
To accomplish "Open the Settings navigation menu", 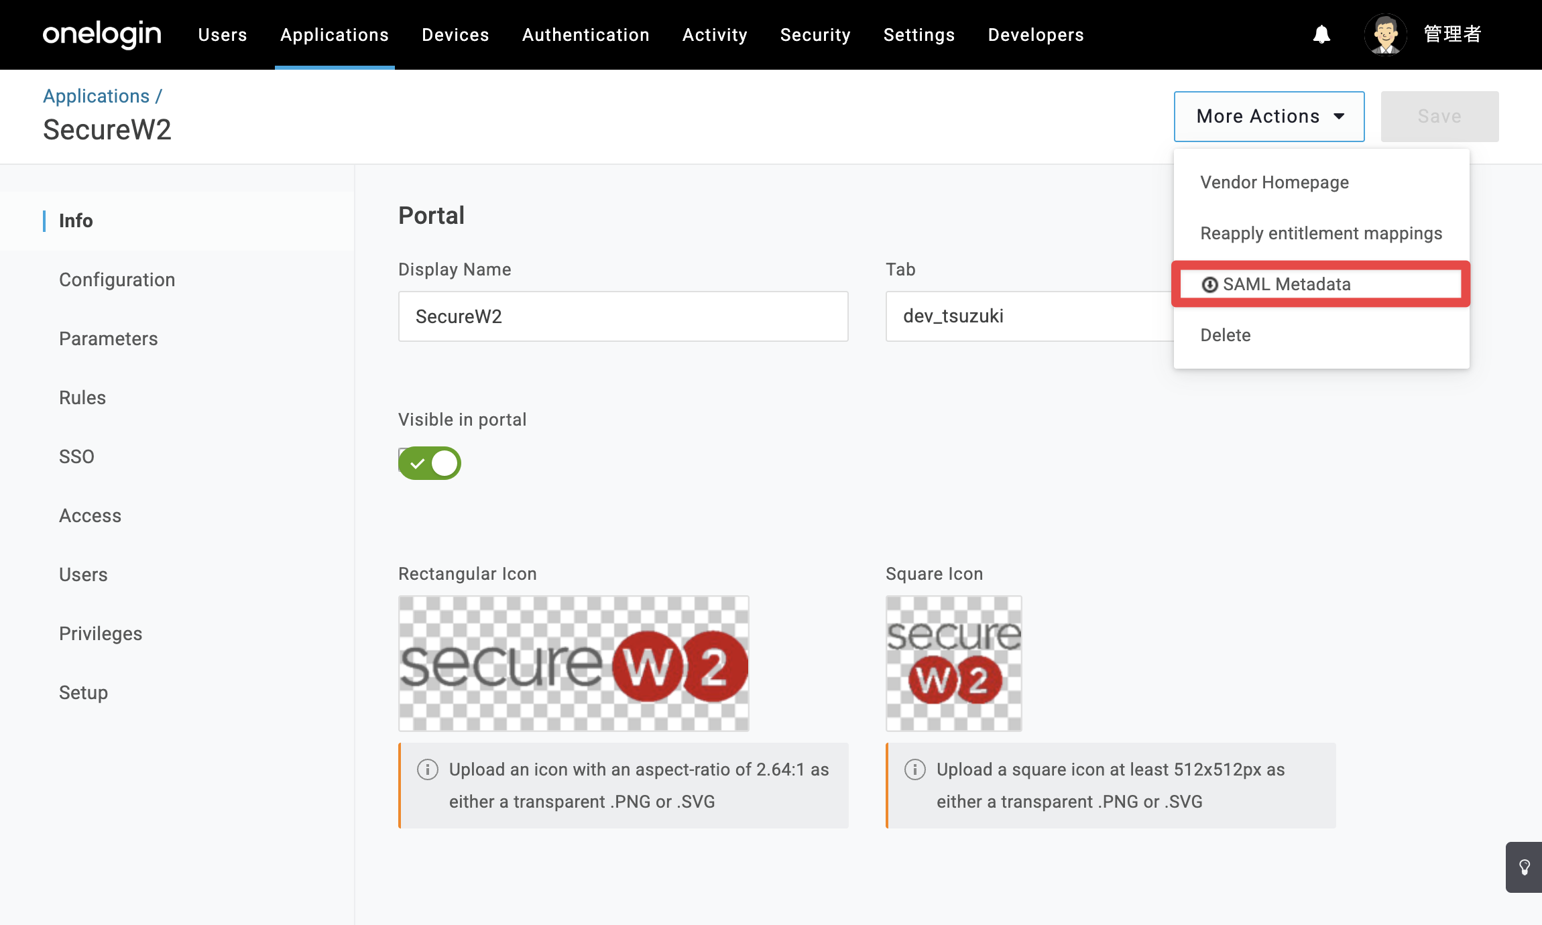I will click(x=919, y=35).
